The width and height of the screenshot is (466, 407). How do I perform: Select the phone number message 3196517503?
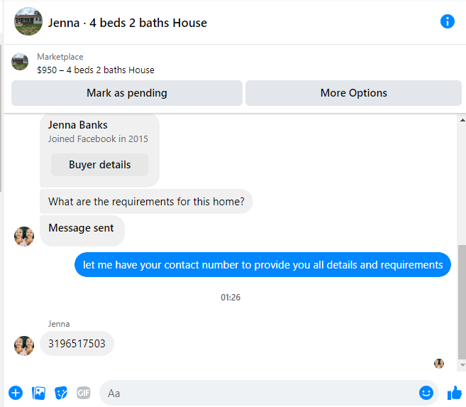click(77, 344)
